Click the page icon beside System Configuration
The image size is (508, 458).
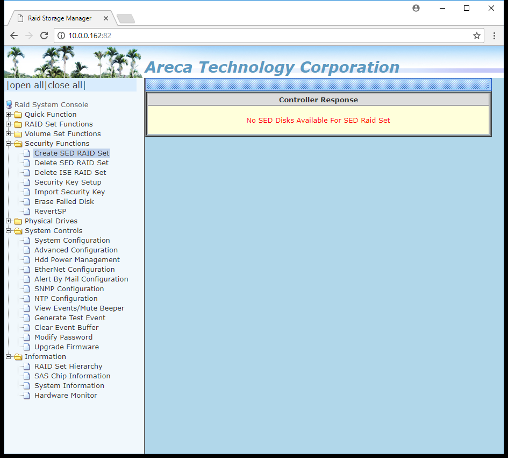pos(27,241)
